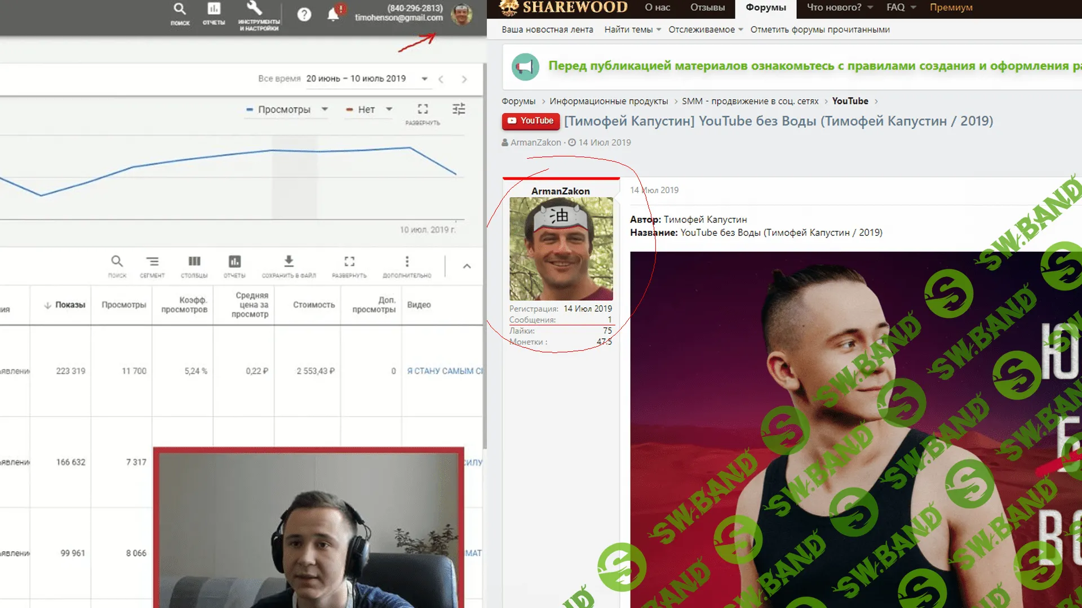The width and height of the screenshot is (1082, 608).
Task: Click the chart settings sliders icon
Action: pyautogui.click(x=459, y=109)
